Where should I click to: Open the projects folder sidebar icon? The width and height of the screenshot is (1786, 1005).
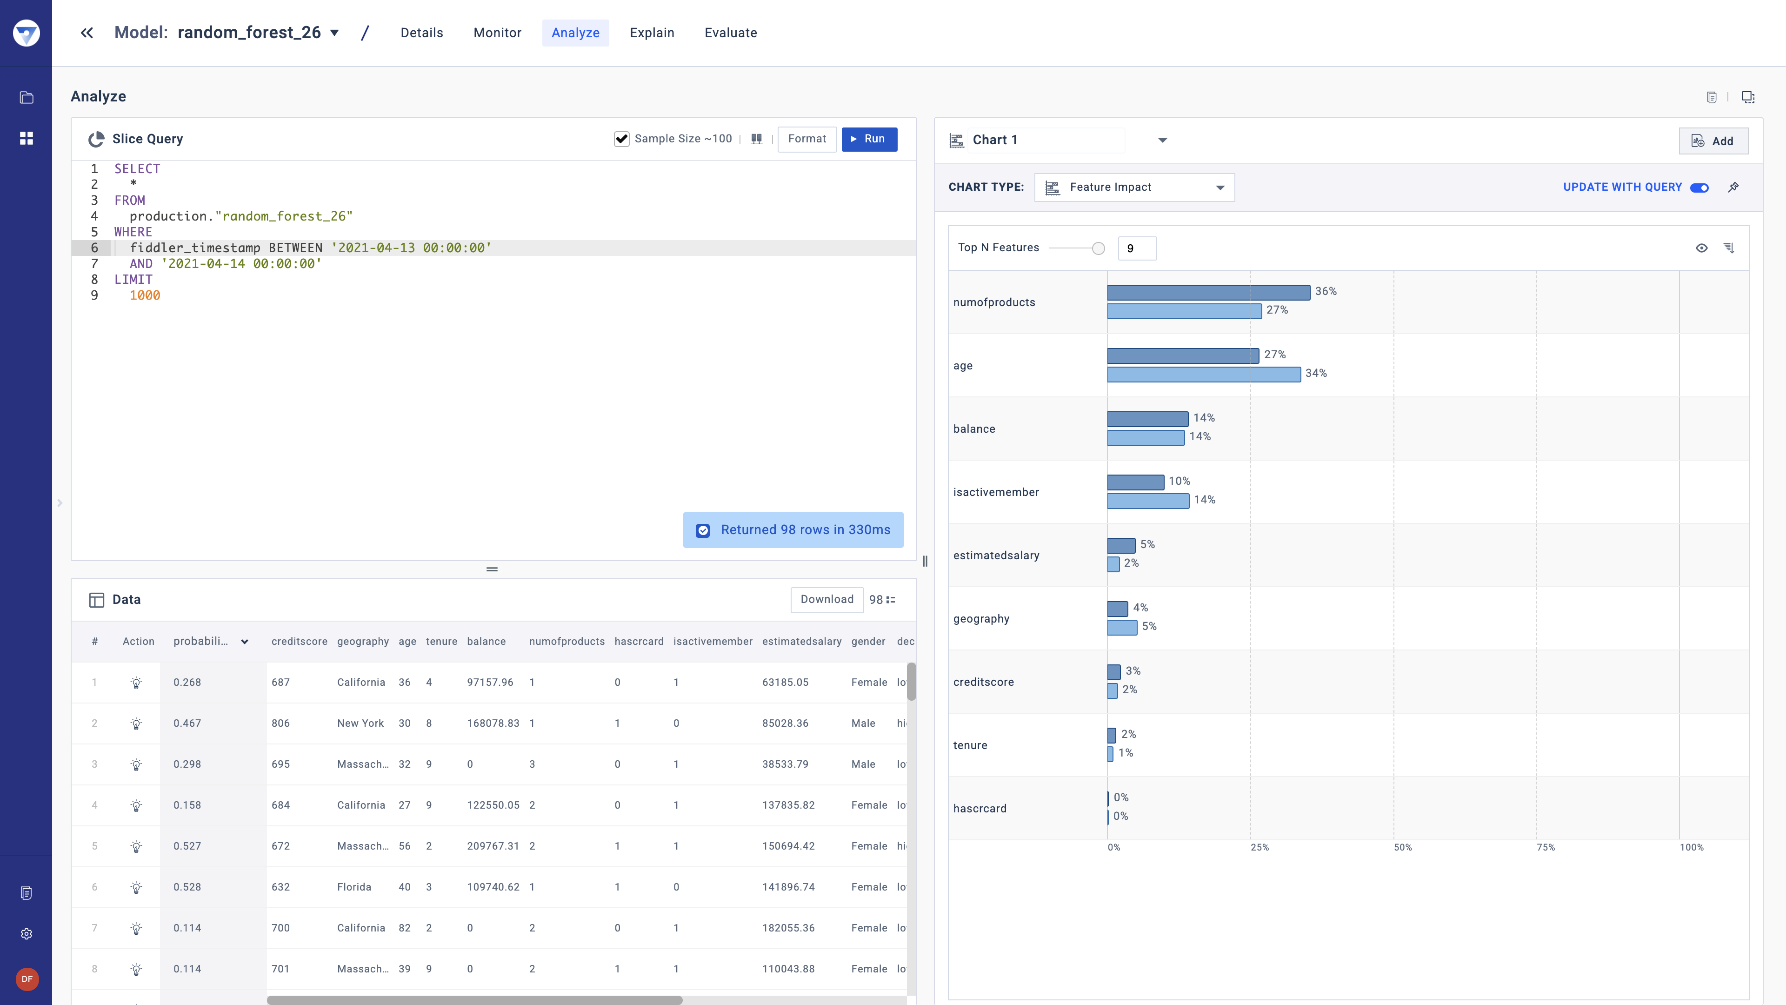coord(27,98)
